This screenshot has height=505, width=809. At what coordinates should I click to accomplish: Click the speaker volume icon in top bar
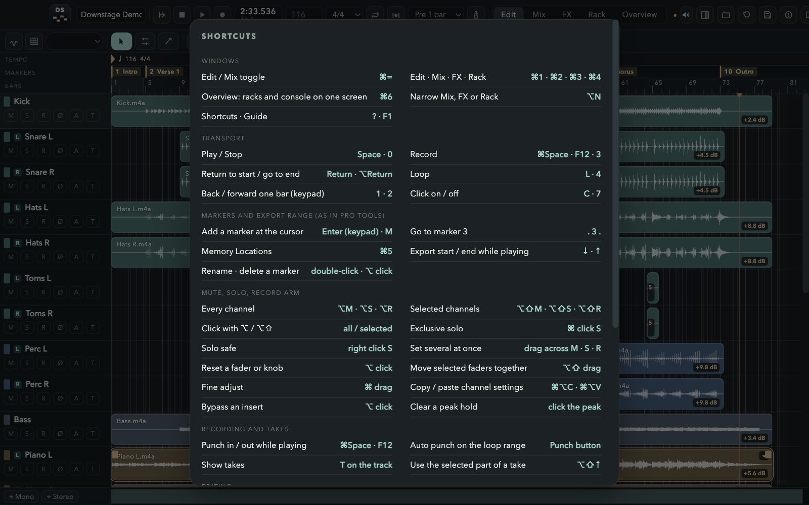point(686,15)
